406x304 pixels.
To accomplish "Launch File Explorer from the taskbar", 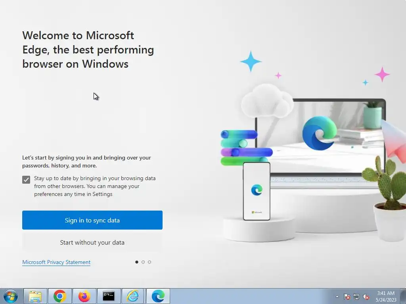I will click(x=35, y=296).
